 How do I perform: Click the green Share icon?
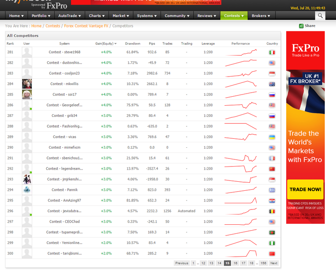coord(301,26)
